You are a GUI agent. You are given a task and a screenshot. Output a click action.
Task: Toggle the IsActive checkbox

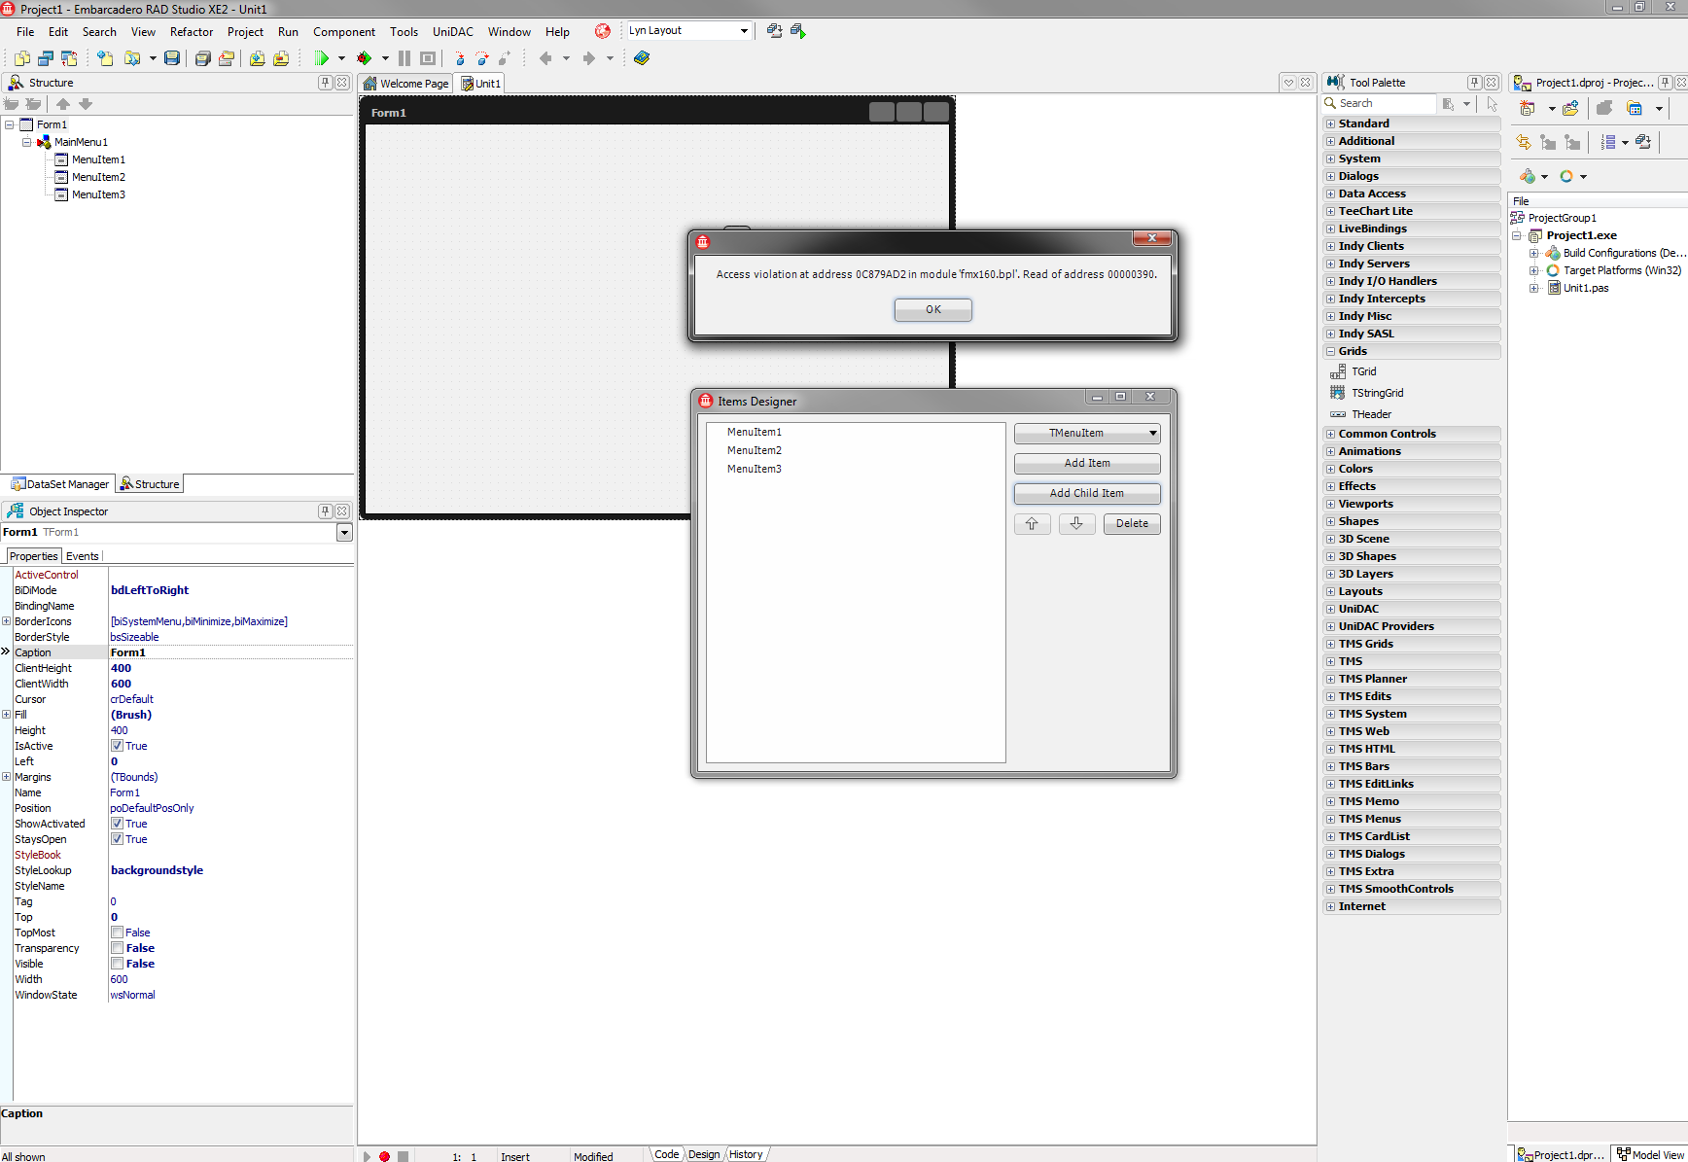pos(117,746)
